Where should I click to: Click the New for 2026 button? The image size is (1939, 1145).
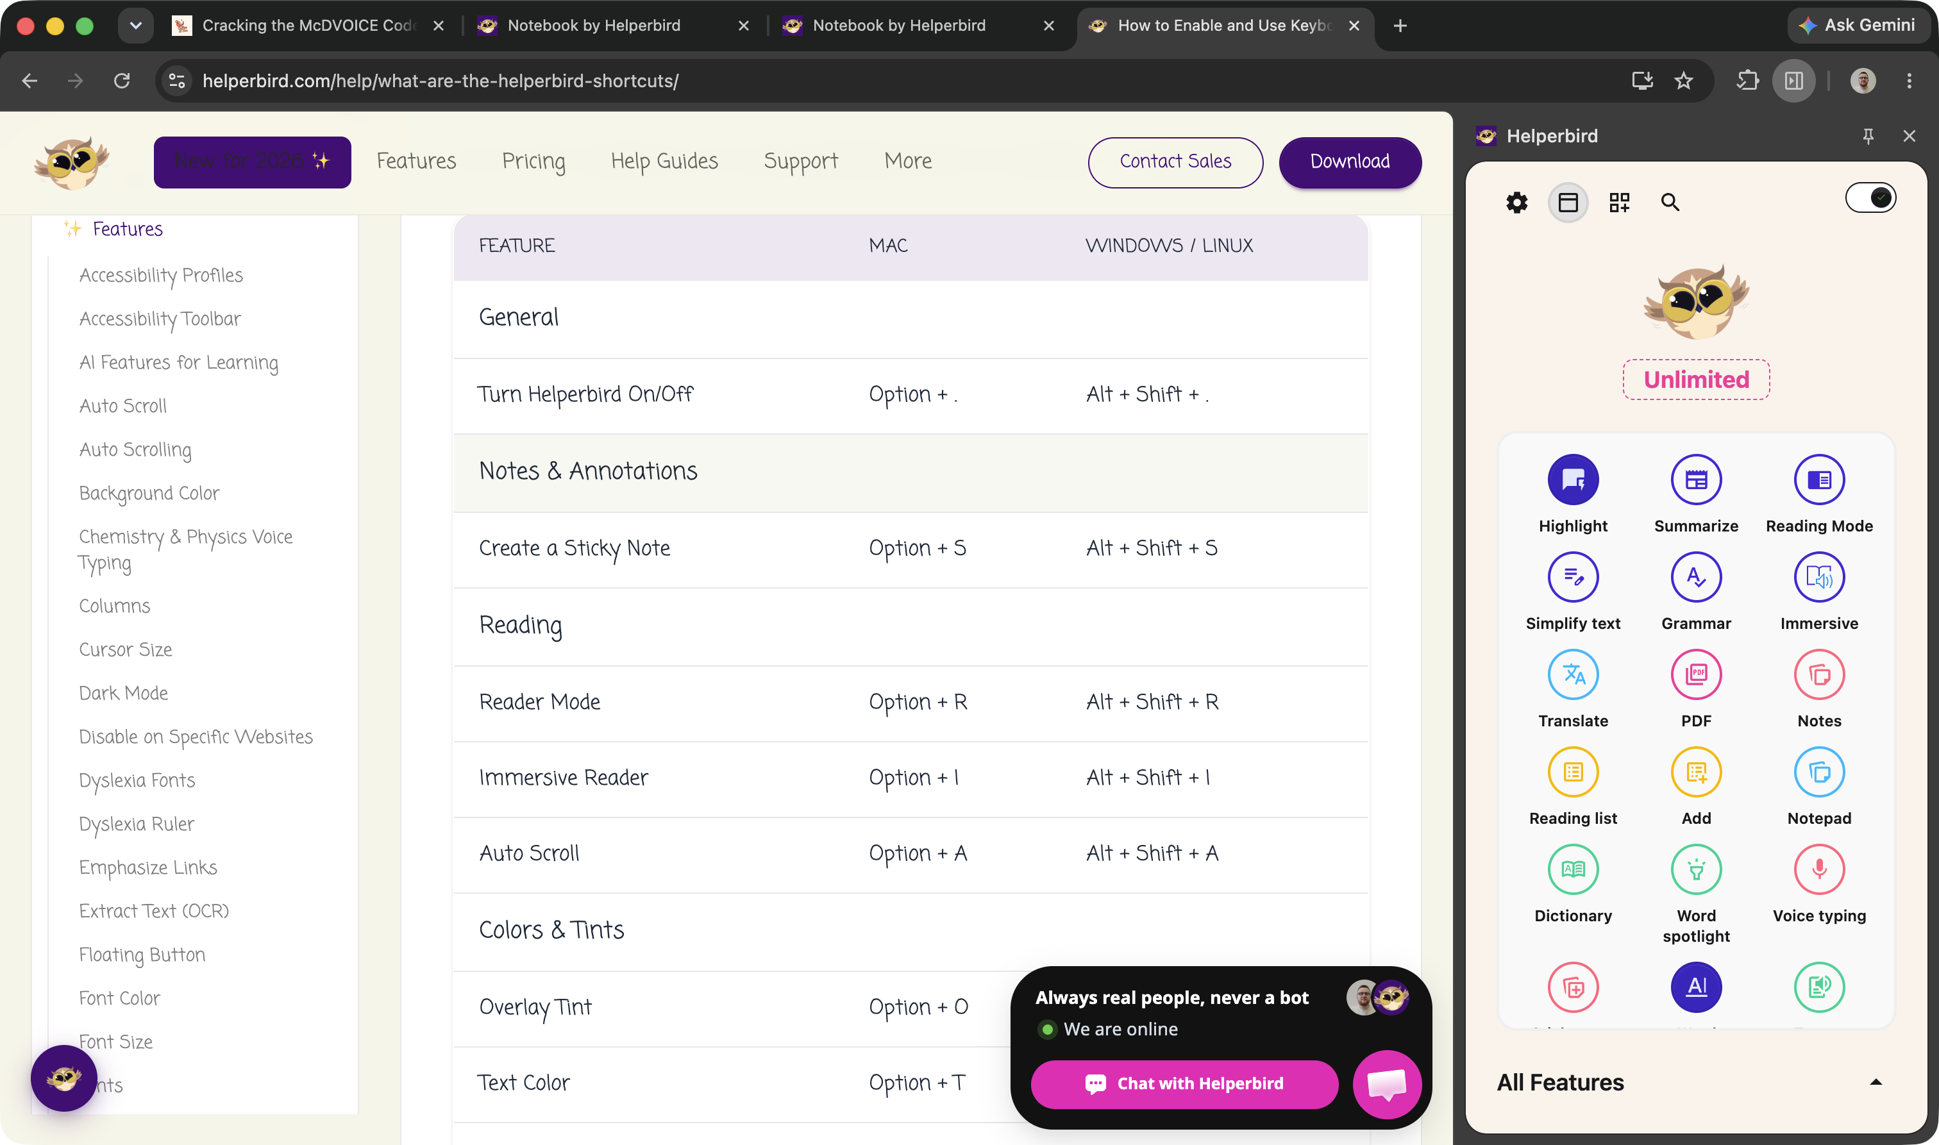tap(252, 162)
